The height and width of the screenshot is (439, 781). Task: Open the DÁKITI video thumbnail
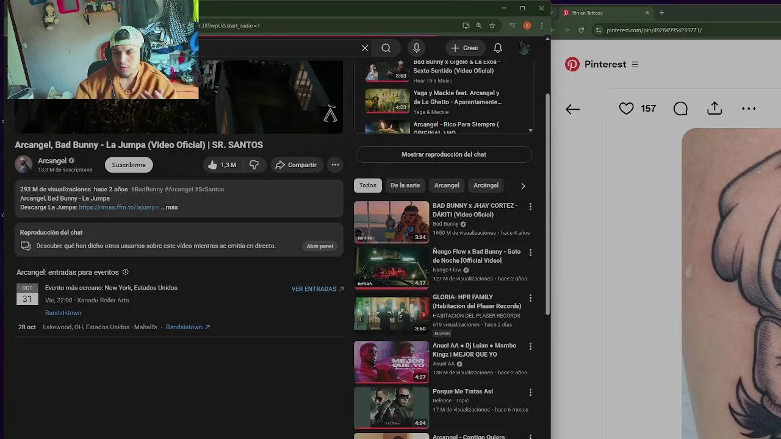click(391, 222)
